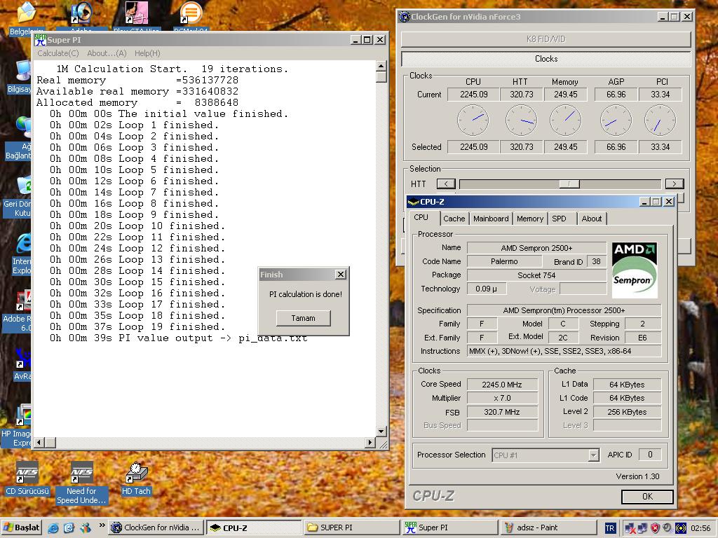Click the APIC ID field showing 0
Viewport: 718px width, 538px height.
[x=650, y=455]
